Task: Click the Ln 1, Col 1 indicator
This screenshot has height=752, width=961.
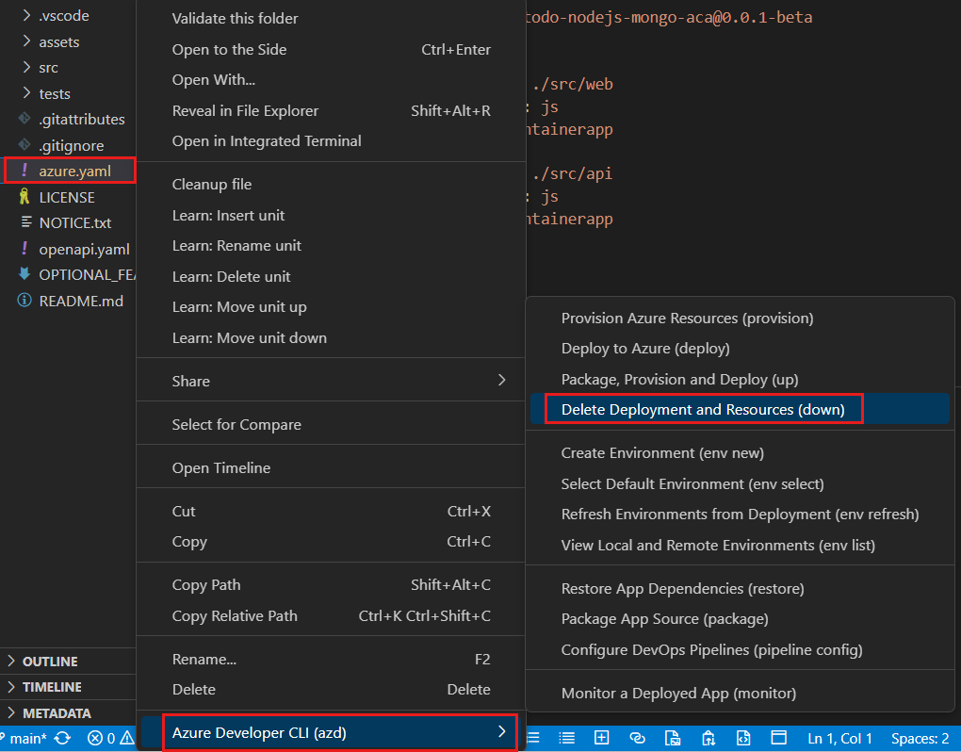Action: 839,739
